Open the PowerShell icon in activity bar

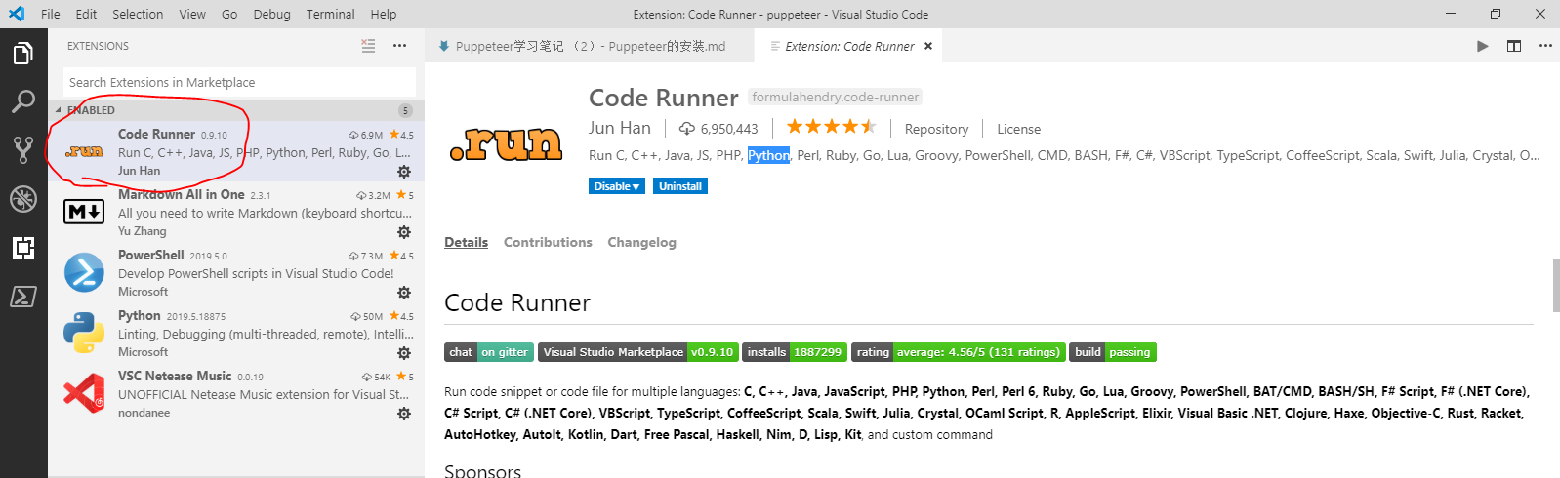[x=23, y=296]
